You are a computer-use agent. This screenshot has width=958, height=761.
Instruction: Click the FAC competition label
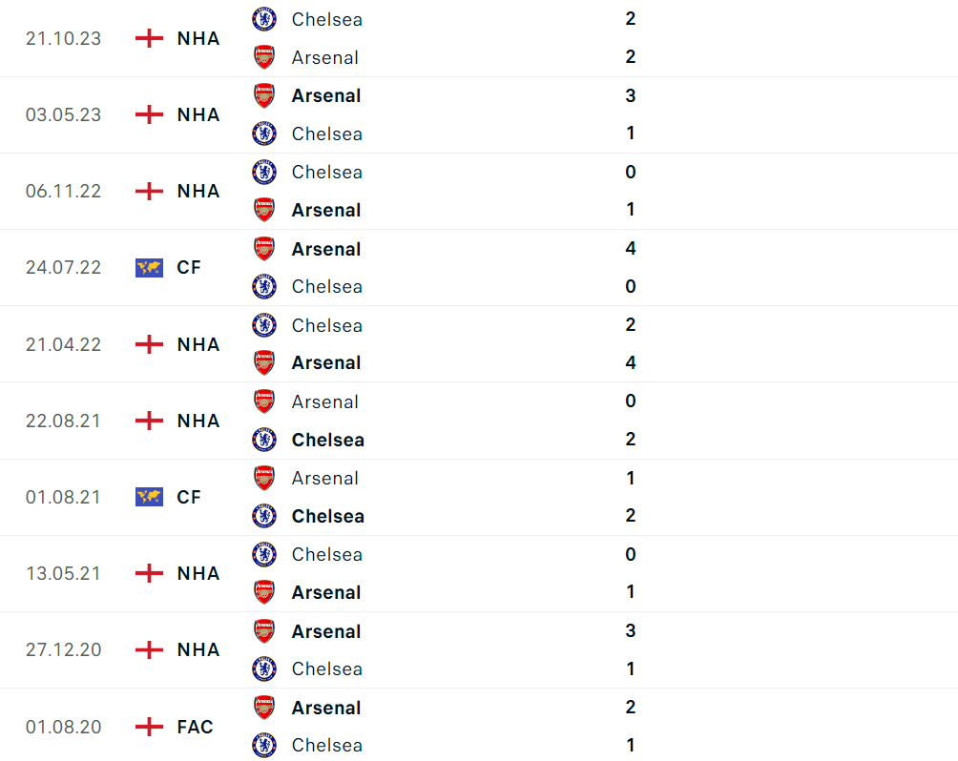pyautogui.click(x=196, y=727)
